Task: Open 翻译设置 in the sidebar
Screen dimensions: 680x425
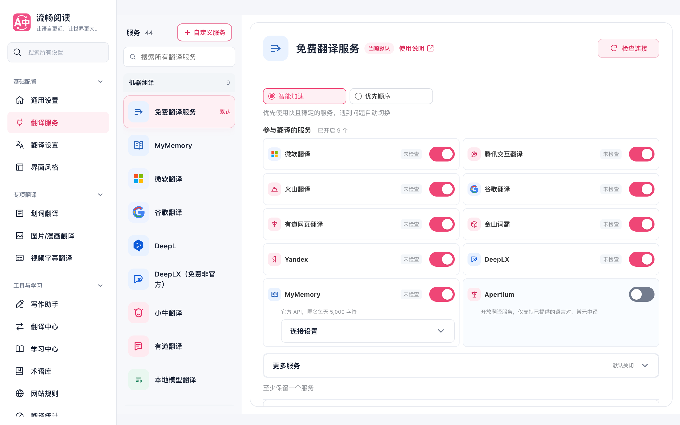Action: pyautogui.click(x=58, y=145)
